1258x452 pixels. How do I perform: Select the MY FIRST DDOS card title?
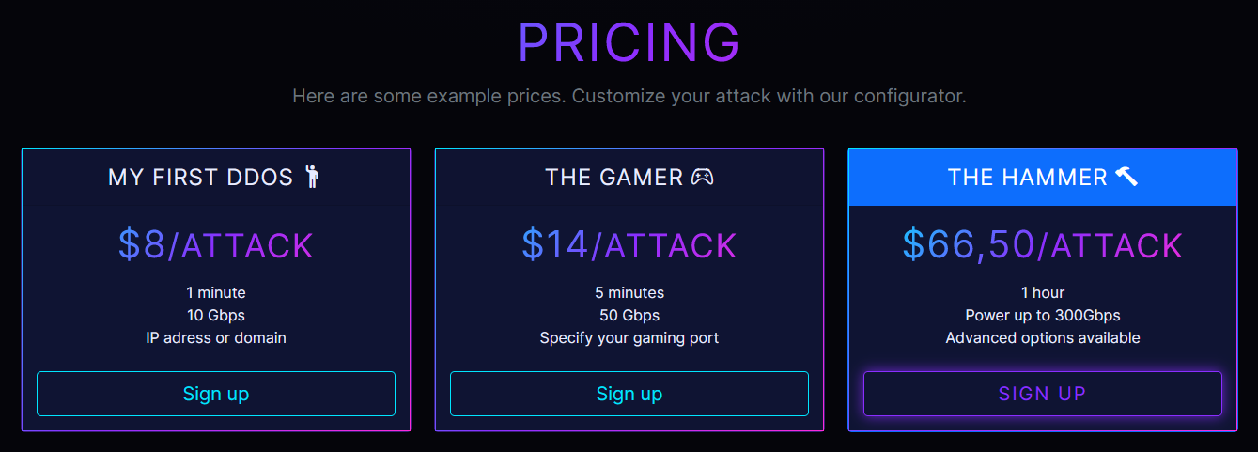click(x=201, y=178)
